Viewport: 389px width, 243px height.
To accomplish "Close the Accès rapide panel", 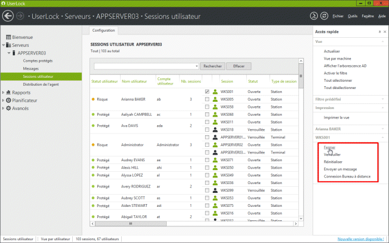I will click(385, 32).
